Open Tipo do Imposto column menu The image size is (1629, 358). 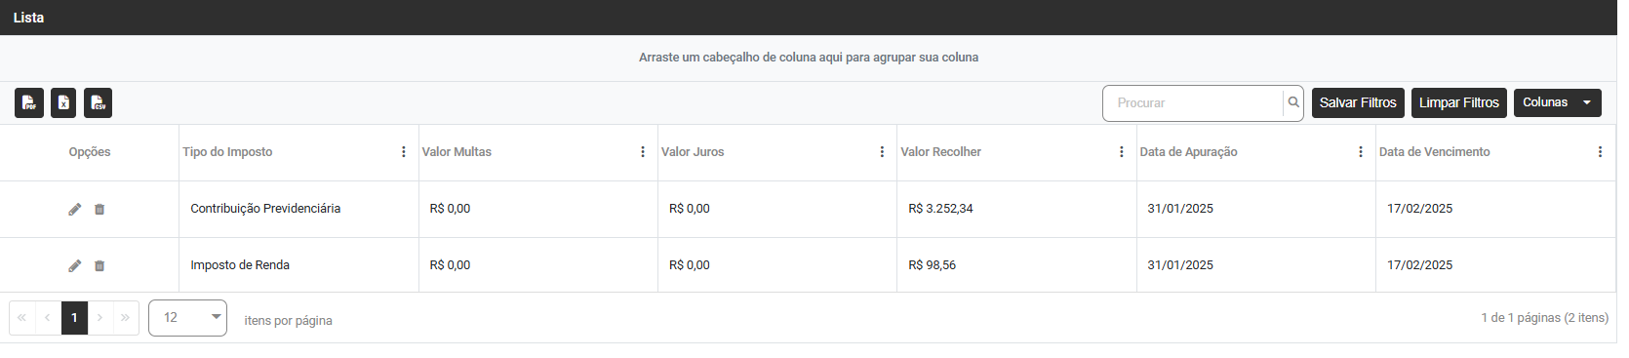[x=404, y=152]
